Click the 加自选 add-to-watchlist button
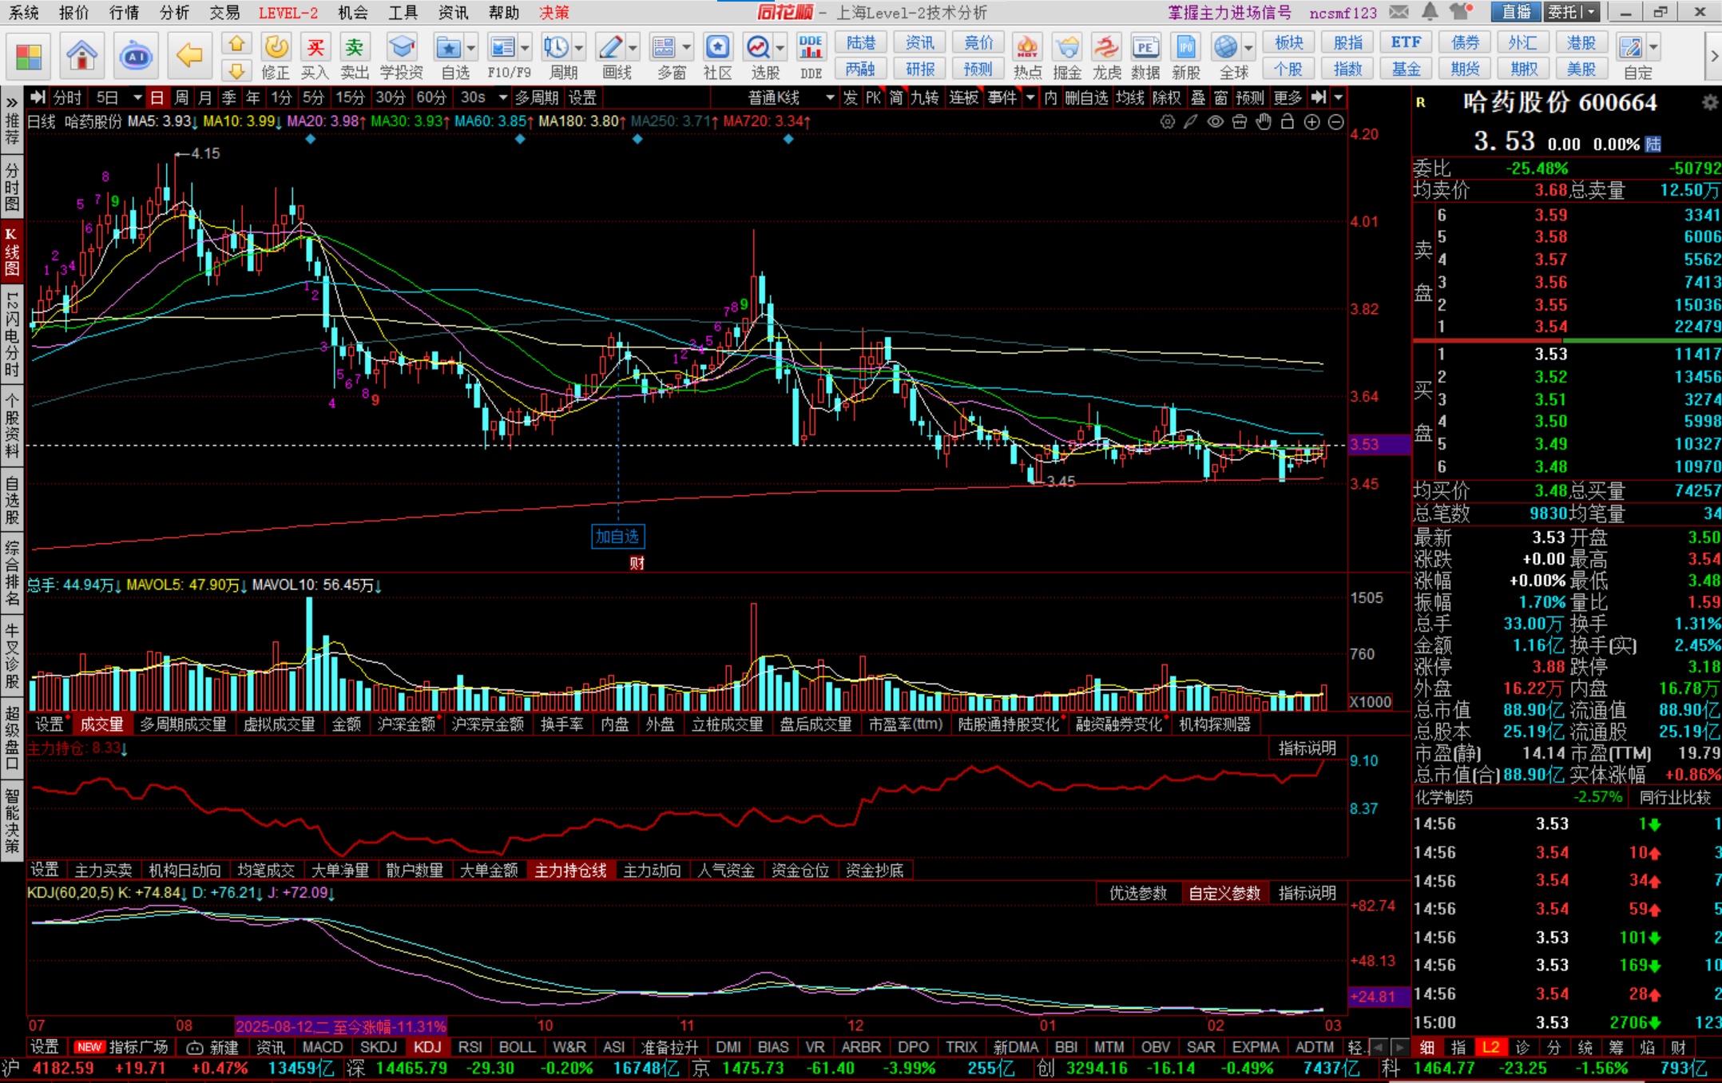Screen dimensions: 1722x1083 pos(617,537)
